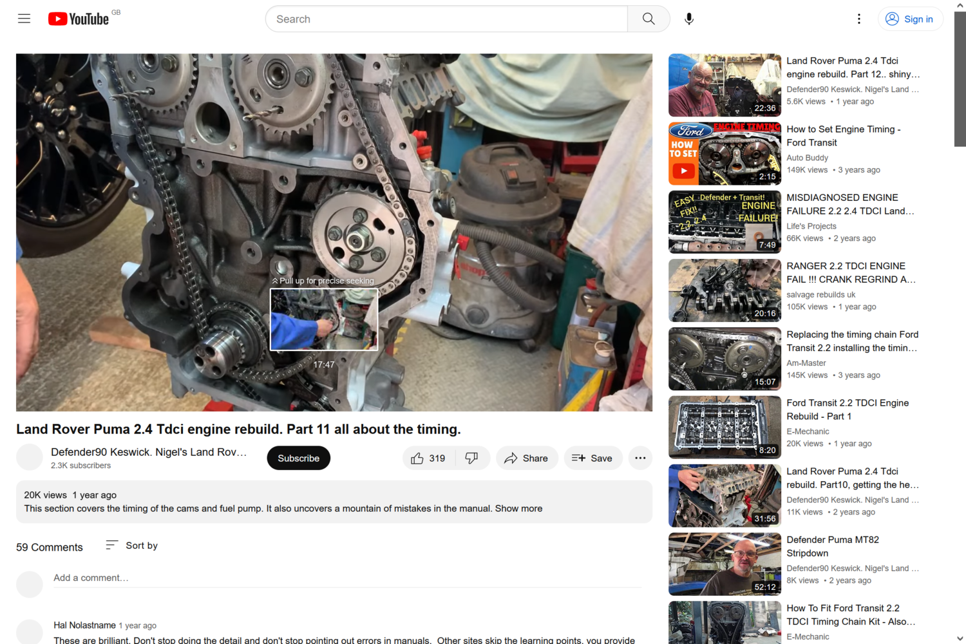This screenshot has height=644, width=966.
Task: Click the magnifying glass search button
Action: click(649, 19)
